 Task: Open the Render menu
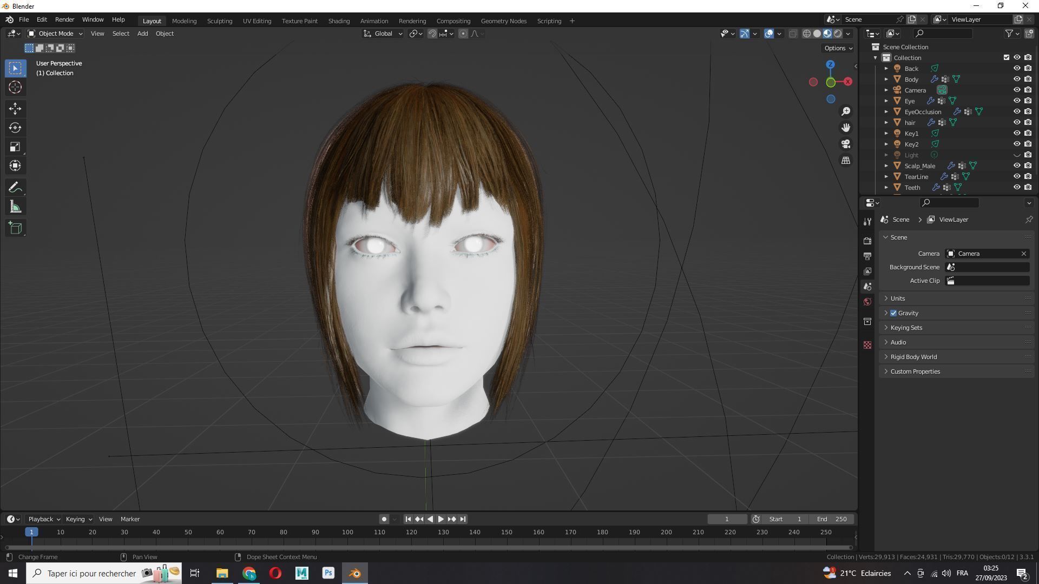click(x=64, y=19)
